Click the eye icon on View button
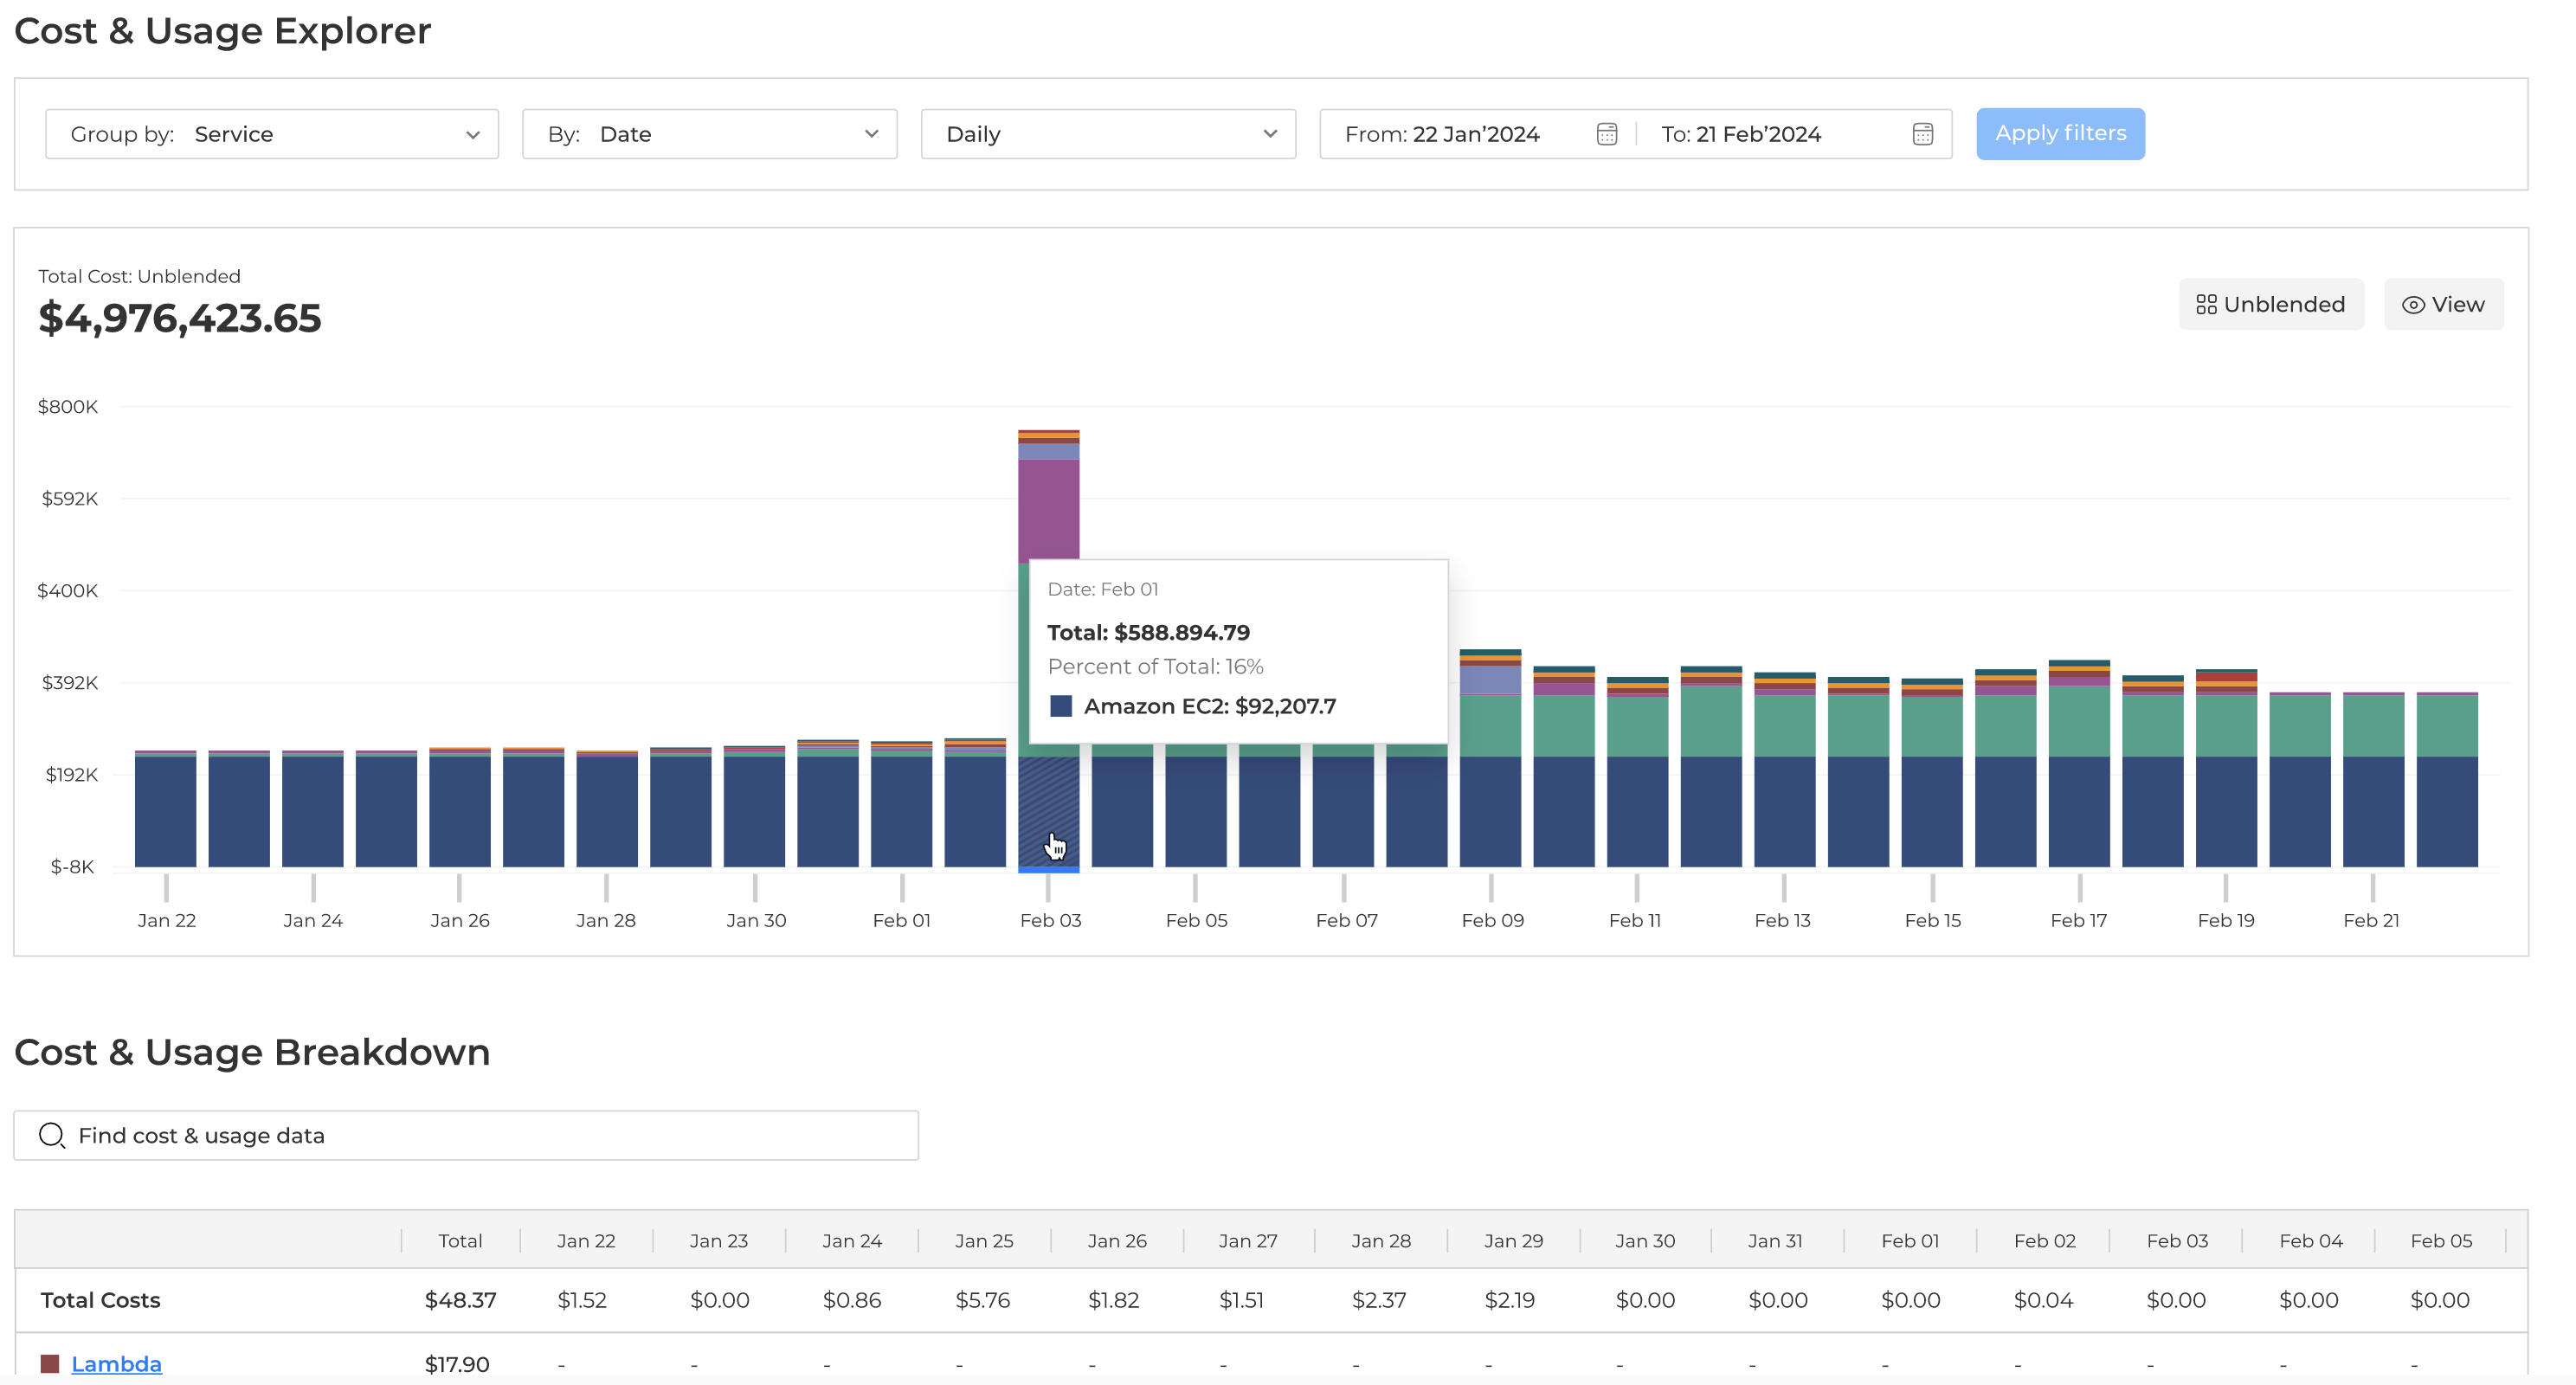The height and width of the screenshot is (1385, 2576). coord(2412,305)
